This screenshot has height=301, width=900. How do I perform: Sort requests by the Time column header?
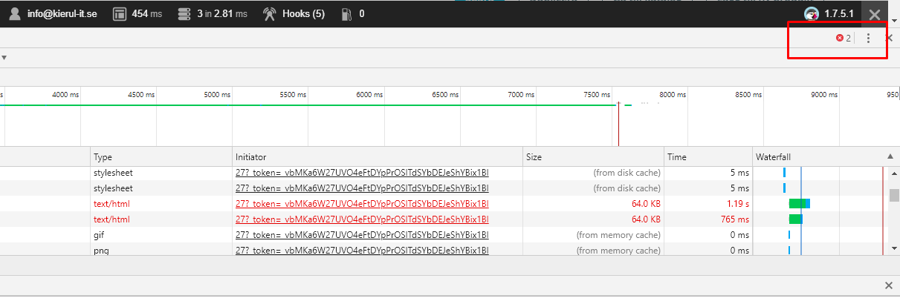point(708,157)
